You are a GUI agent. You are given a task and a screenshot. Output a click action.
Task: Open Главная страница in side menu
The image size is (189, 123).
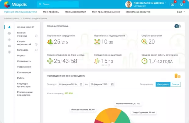tap(22, 34)
